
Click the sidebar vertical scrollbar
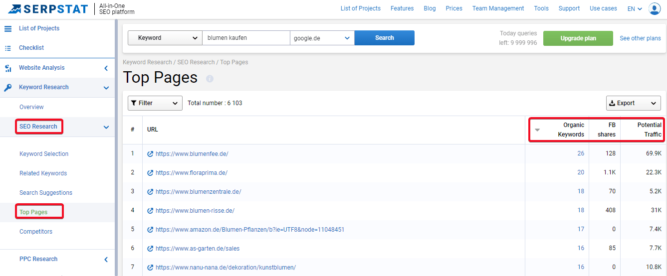point(116,147)
